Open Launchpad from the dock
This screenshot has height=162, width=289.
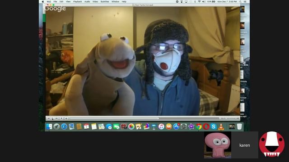coord(56,126)
